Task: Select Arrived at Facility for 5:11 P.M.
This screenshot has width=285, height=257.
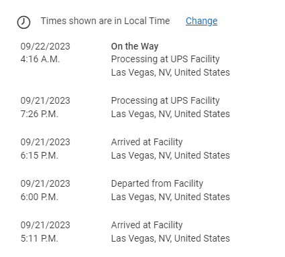Action: coord(147,226)
